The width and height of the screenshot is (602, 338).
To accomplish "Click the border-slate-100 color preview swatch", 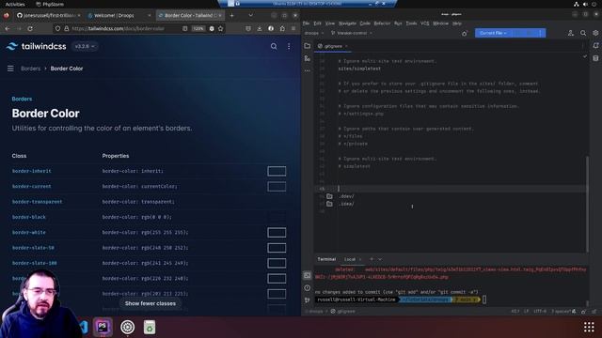I will tap(277, 263).
